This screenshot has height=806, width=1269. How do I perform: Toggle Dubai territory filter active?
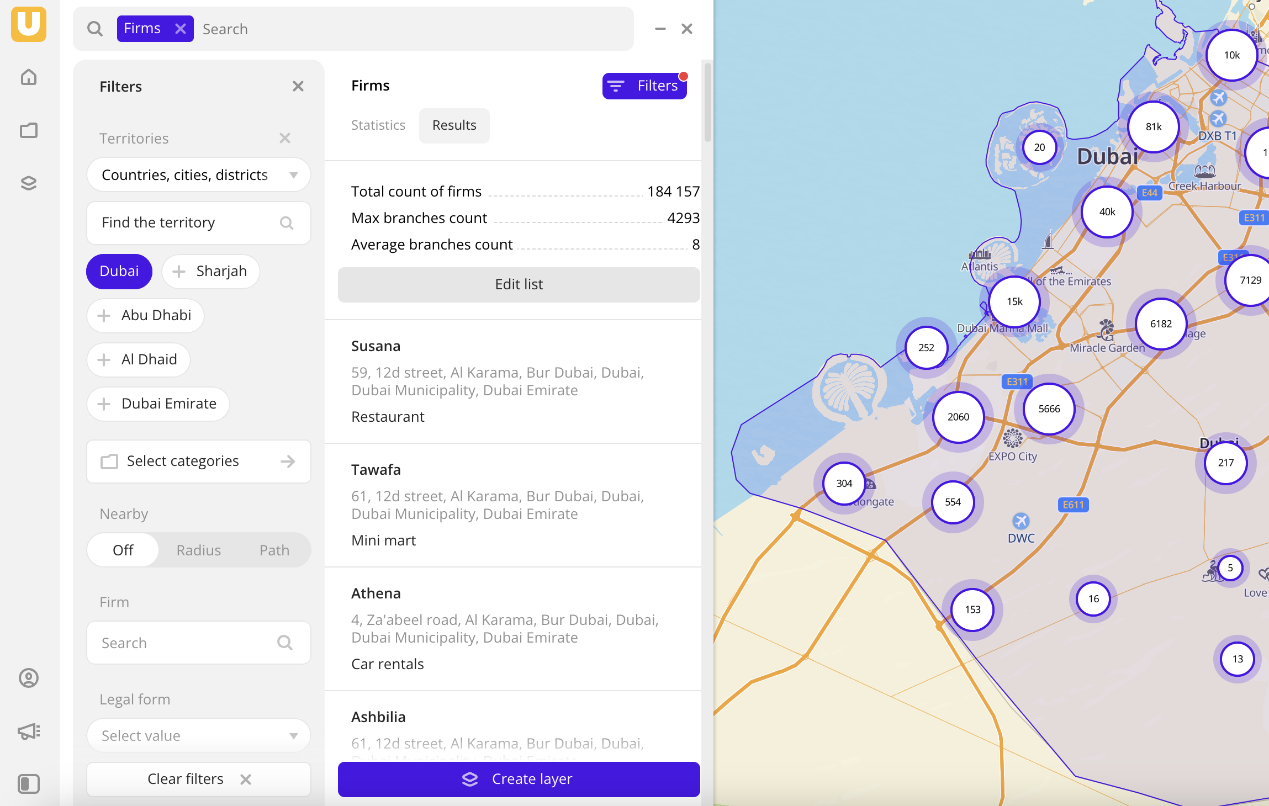pyautogui.click(x=119, y=271)
